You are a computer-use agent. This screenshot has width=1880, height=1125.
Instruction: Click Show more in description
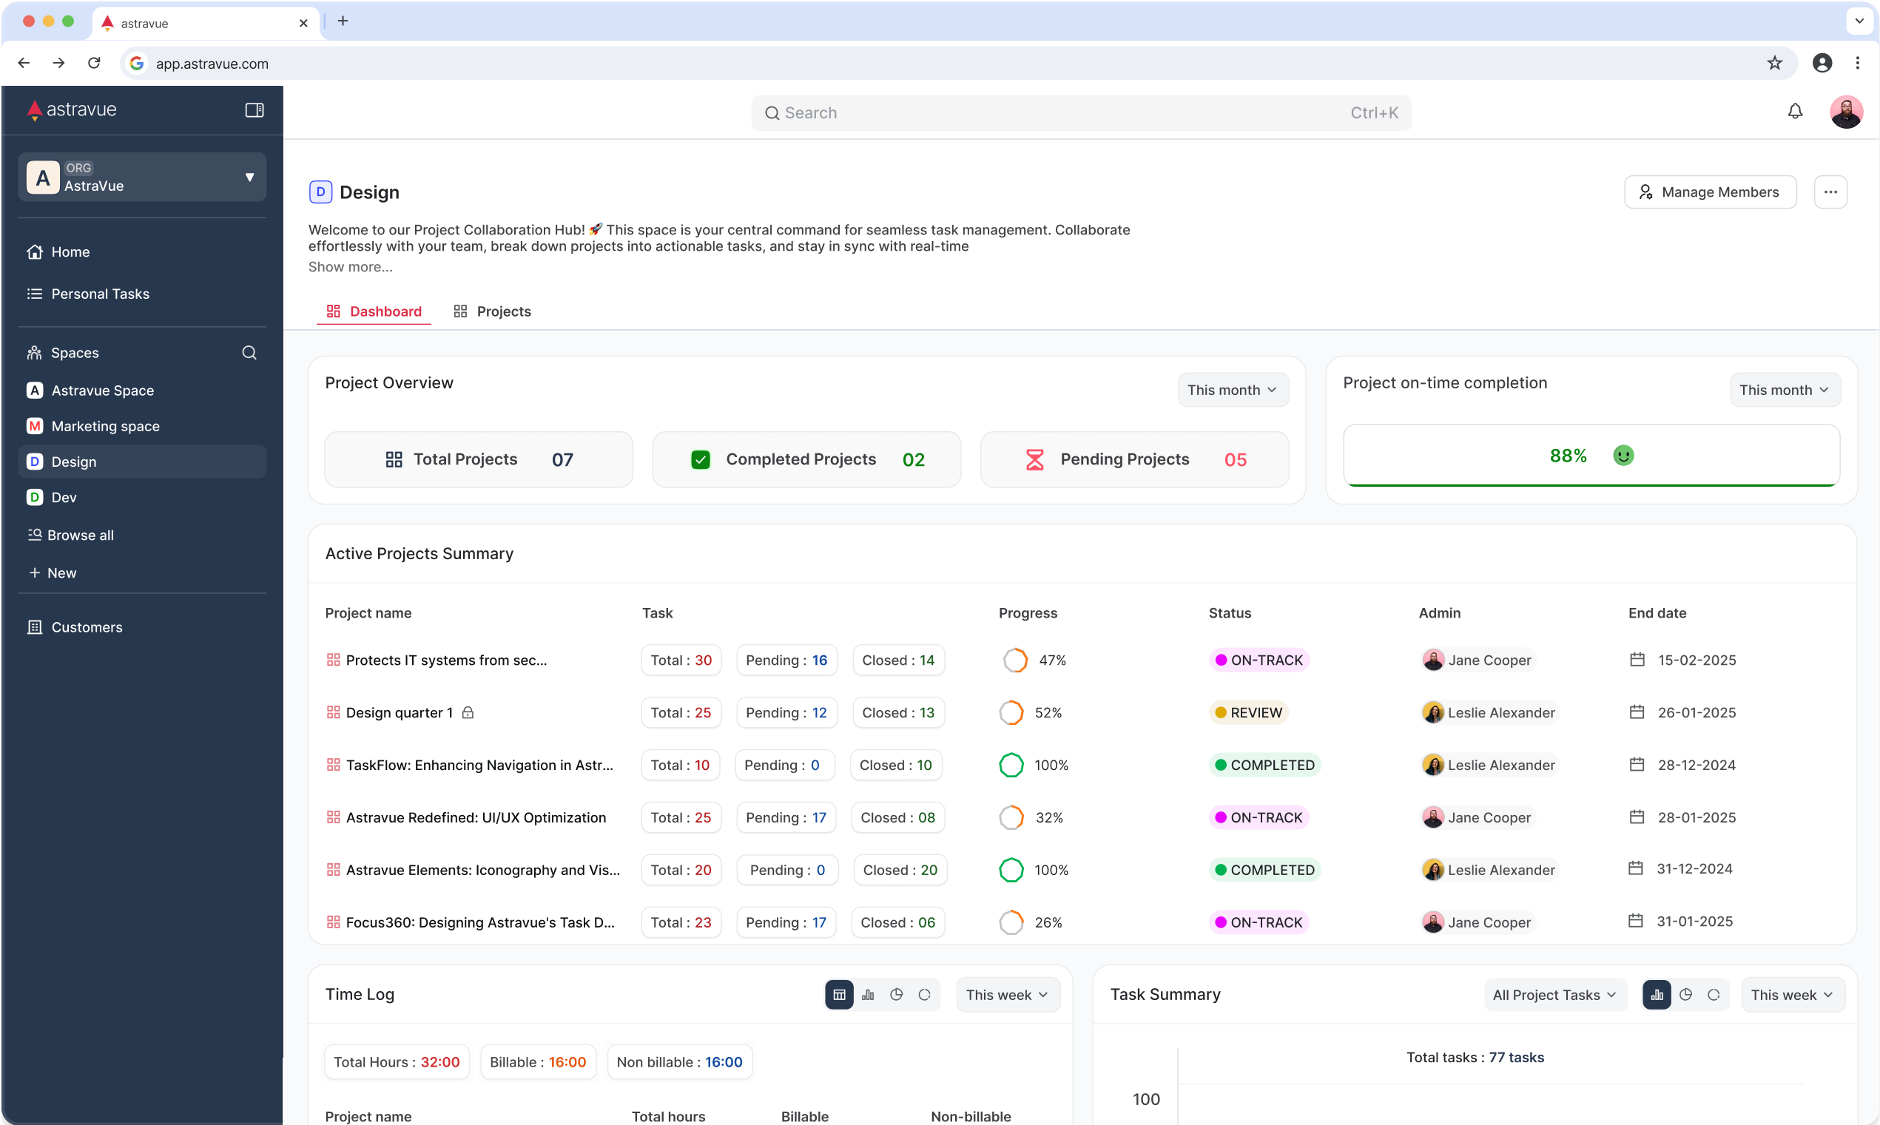pos(350,267)
